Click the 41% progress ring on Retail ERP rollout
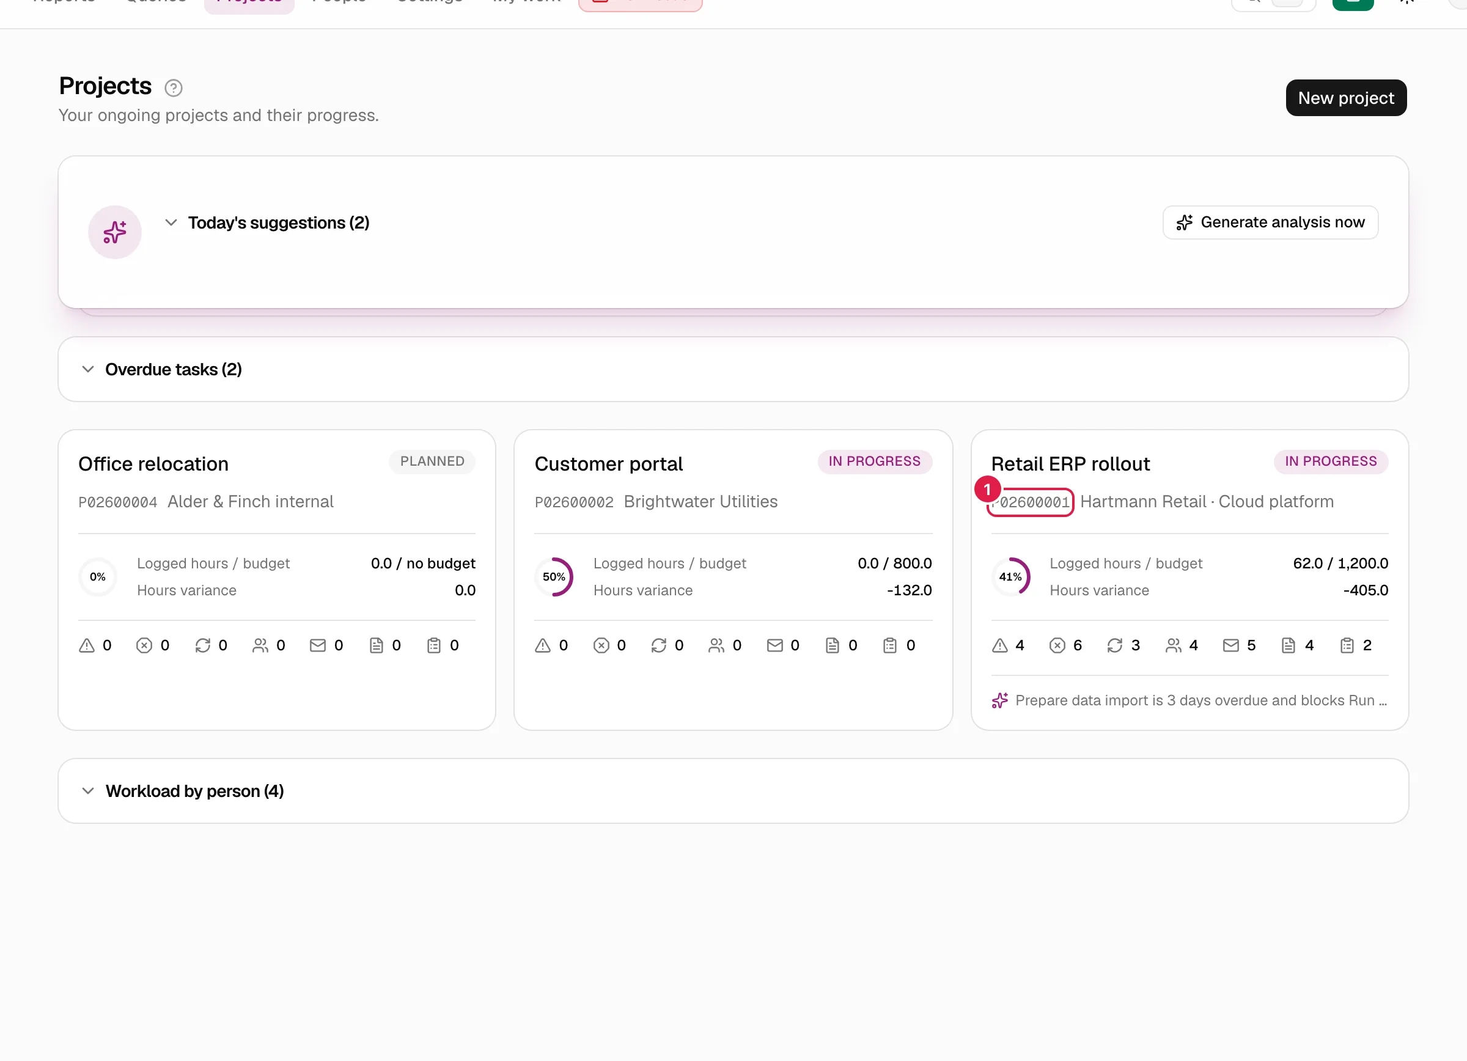The image size is (1467, 1061). pyautogui.click(x=1010, y=577)
